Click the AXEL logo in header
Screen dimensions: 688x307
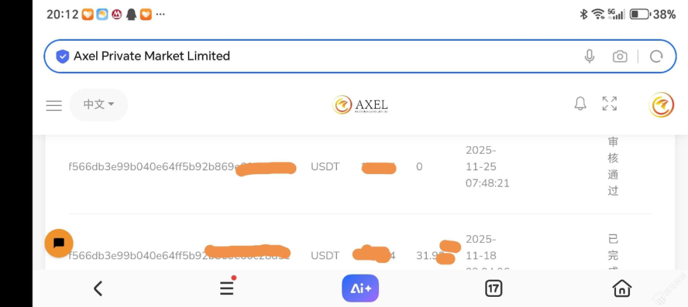point(361,105)
